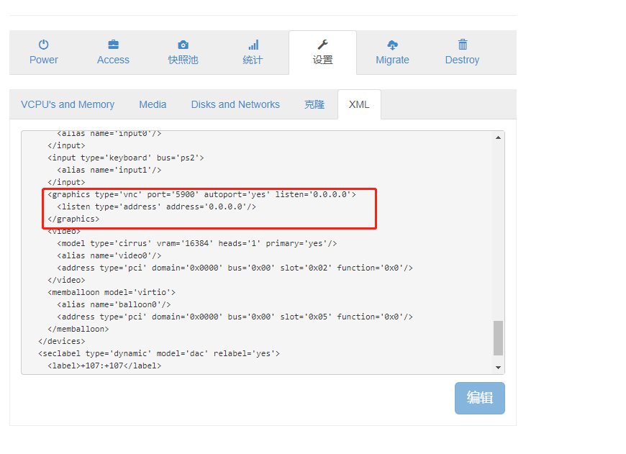
Task: Open the Media tab
Action: (153, 104)
